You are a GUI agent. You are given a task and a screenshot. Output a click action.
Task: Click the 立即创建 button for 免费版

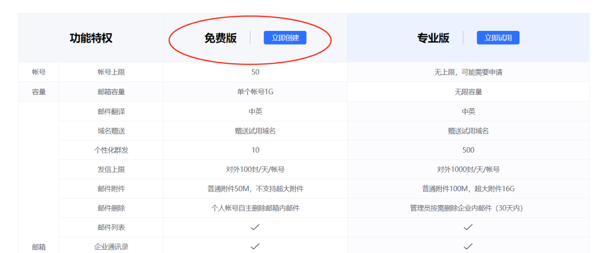285,38
